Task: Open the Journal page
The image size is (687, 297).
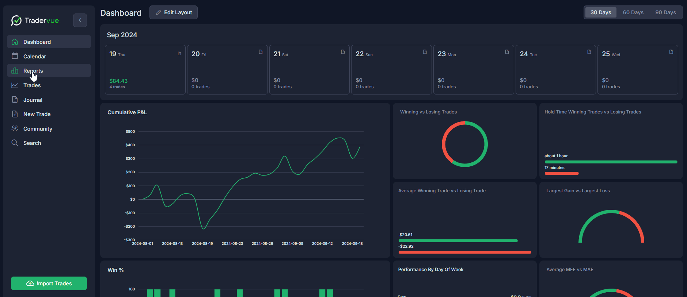Action: click(49, 100)
